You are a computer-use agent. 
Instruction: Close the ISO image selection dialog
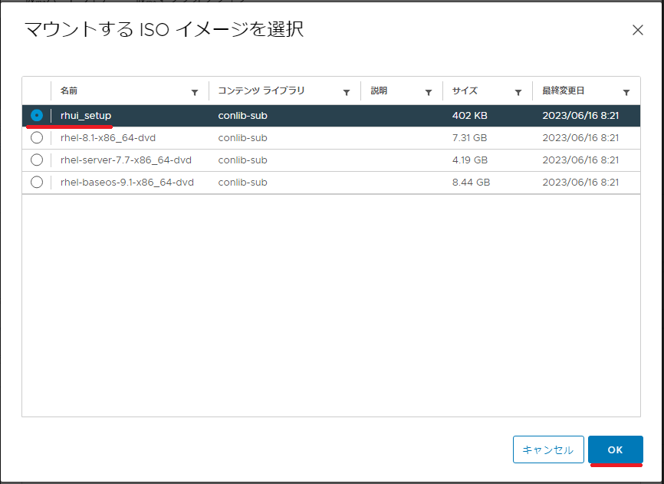click(638, 30)
